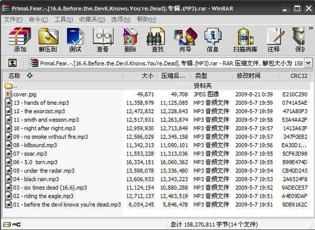Select 05 - under the radar.mp3 icon
315x230 pixels.
[x=8, y=170]
